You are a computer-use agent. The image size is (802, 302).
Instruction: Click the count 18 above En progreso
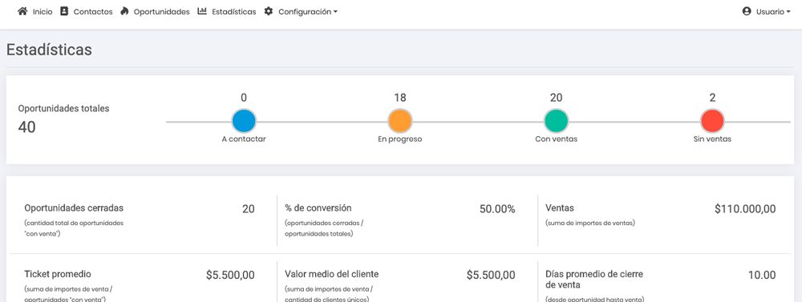coord(400,98)
